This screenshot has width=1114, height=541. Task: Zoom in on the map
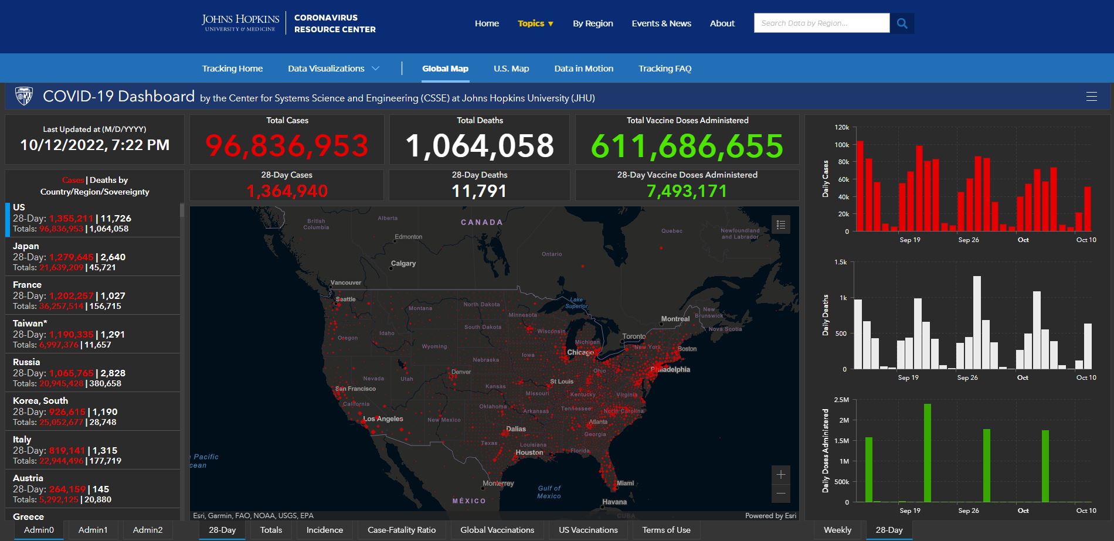tap(780, 475)
